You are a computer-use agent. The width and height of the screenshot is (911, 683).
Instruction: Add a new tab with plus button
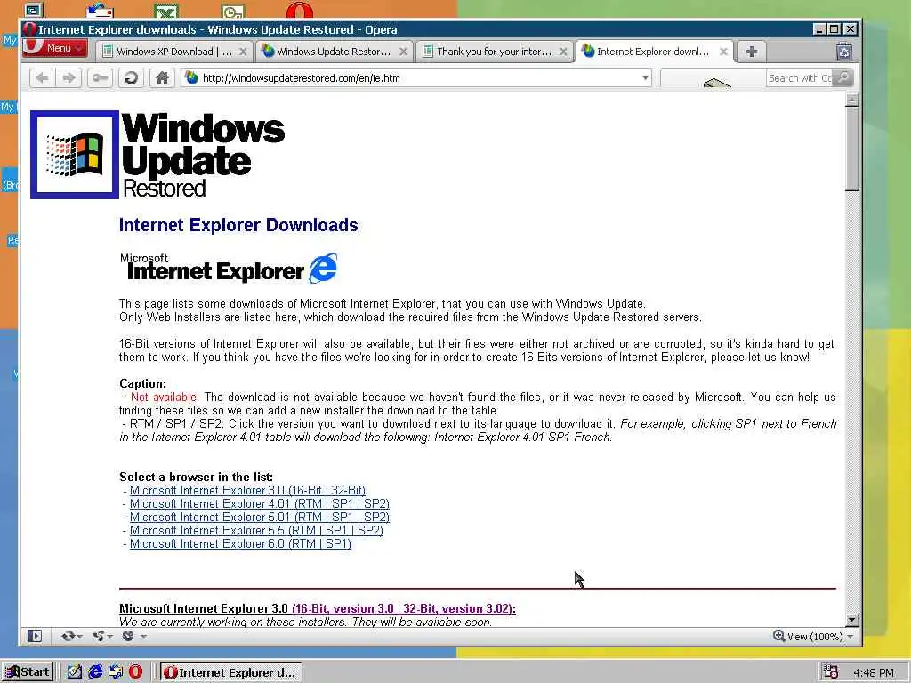[x=751, y=52]
